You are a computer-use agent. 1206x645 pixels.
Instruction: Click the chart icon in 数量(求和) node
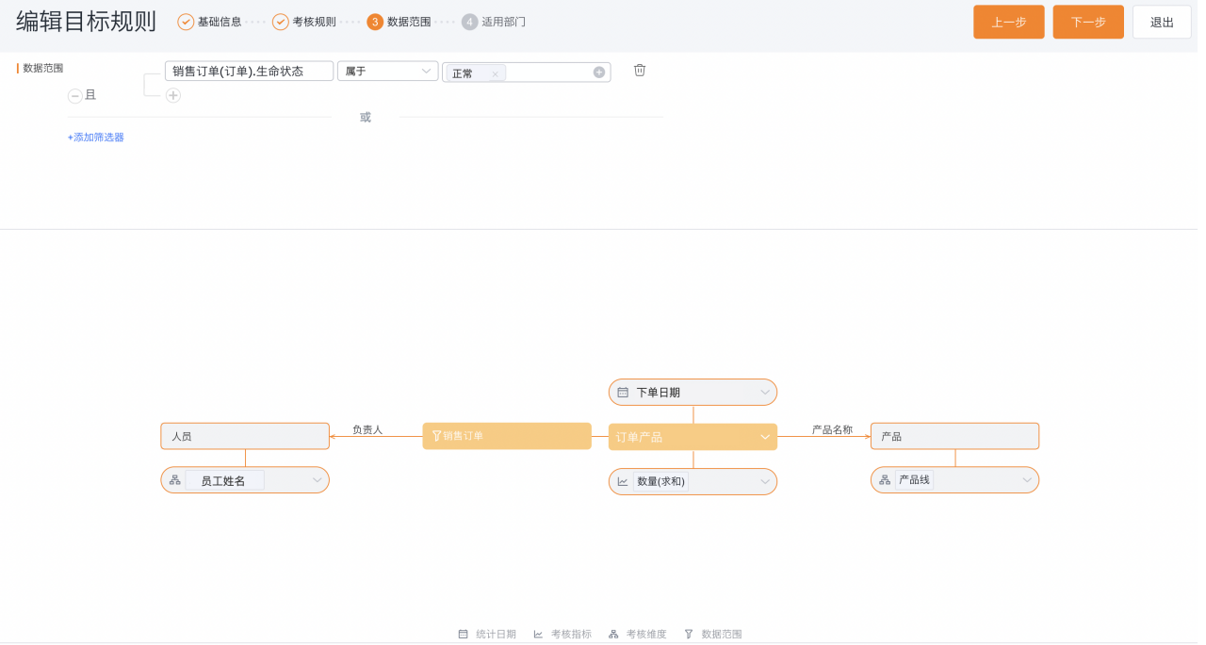tap(623, 482)
